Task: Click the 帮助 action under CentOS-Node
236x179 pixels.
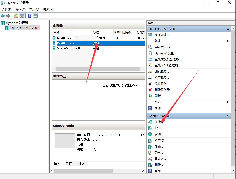Action: (157, 171)
